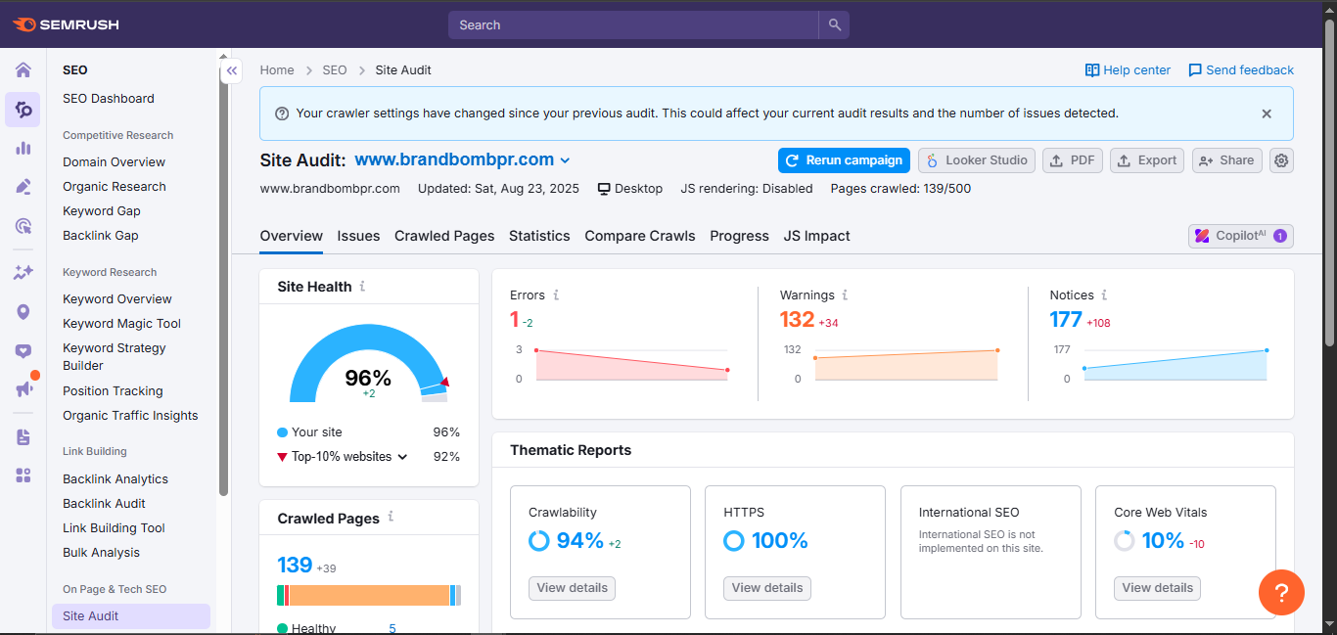Switch to the Statistics tab
Screen dimensions: 1337x635
(539, 236)
